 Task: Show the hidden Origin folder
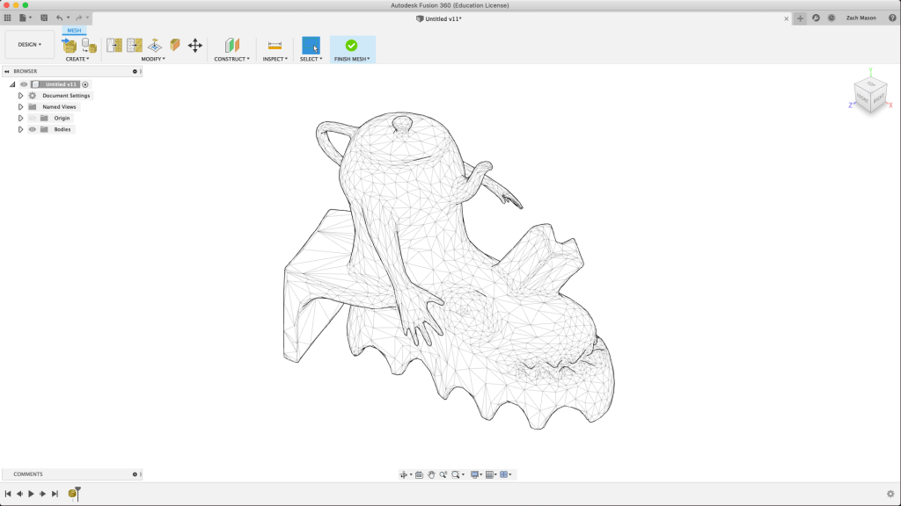point(33,118)
